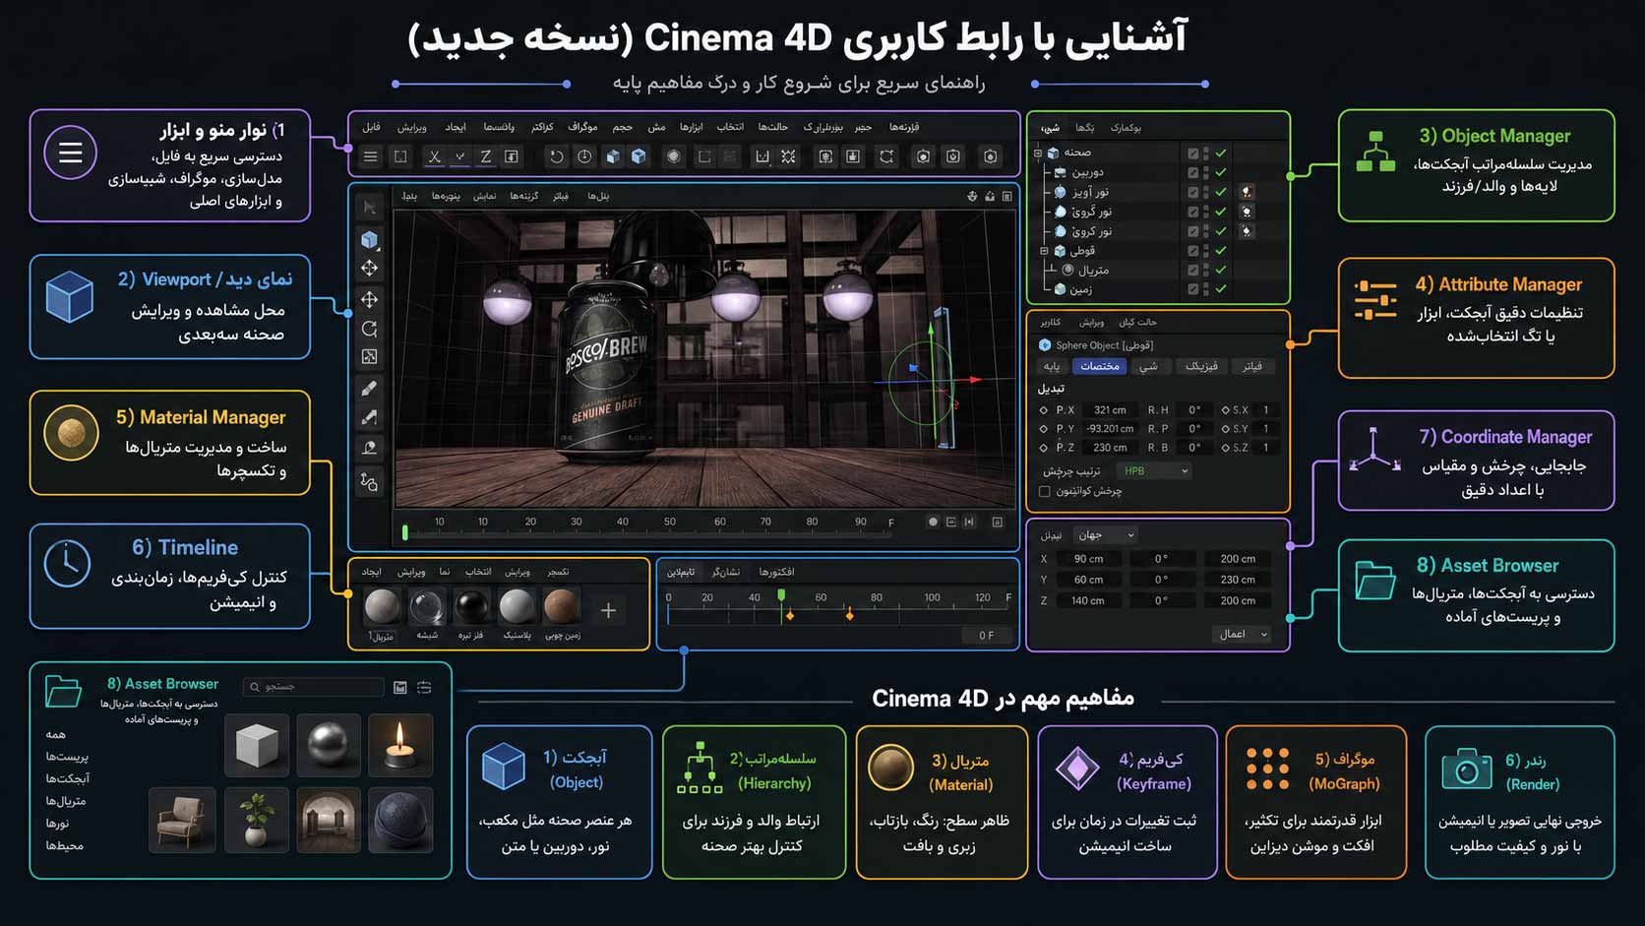Viewport: 1645px width, 926px height.
Task: Open the hamburger menu icon in the top toolbar
Action: click(x=371, y=156)
